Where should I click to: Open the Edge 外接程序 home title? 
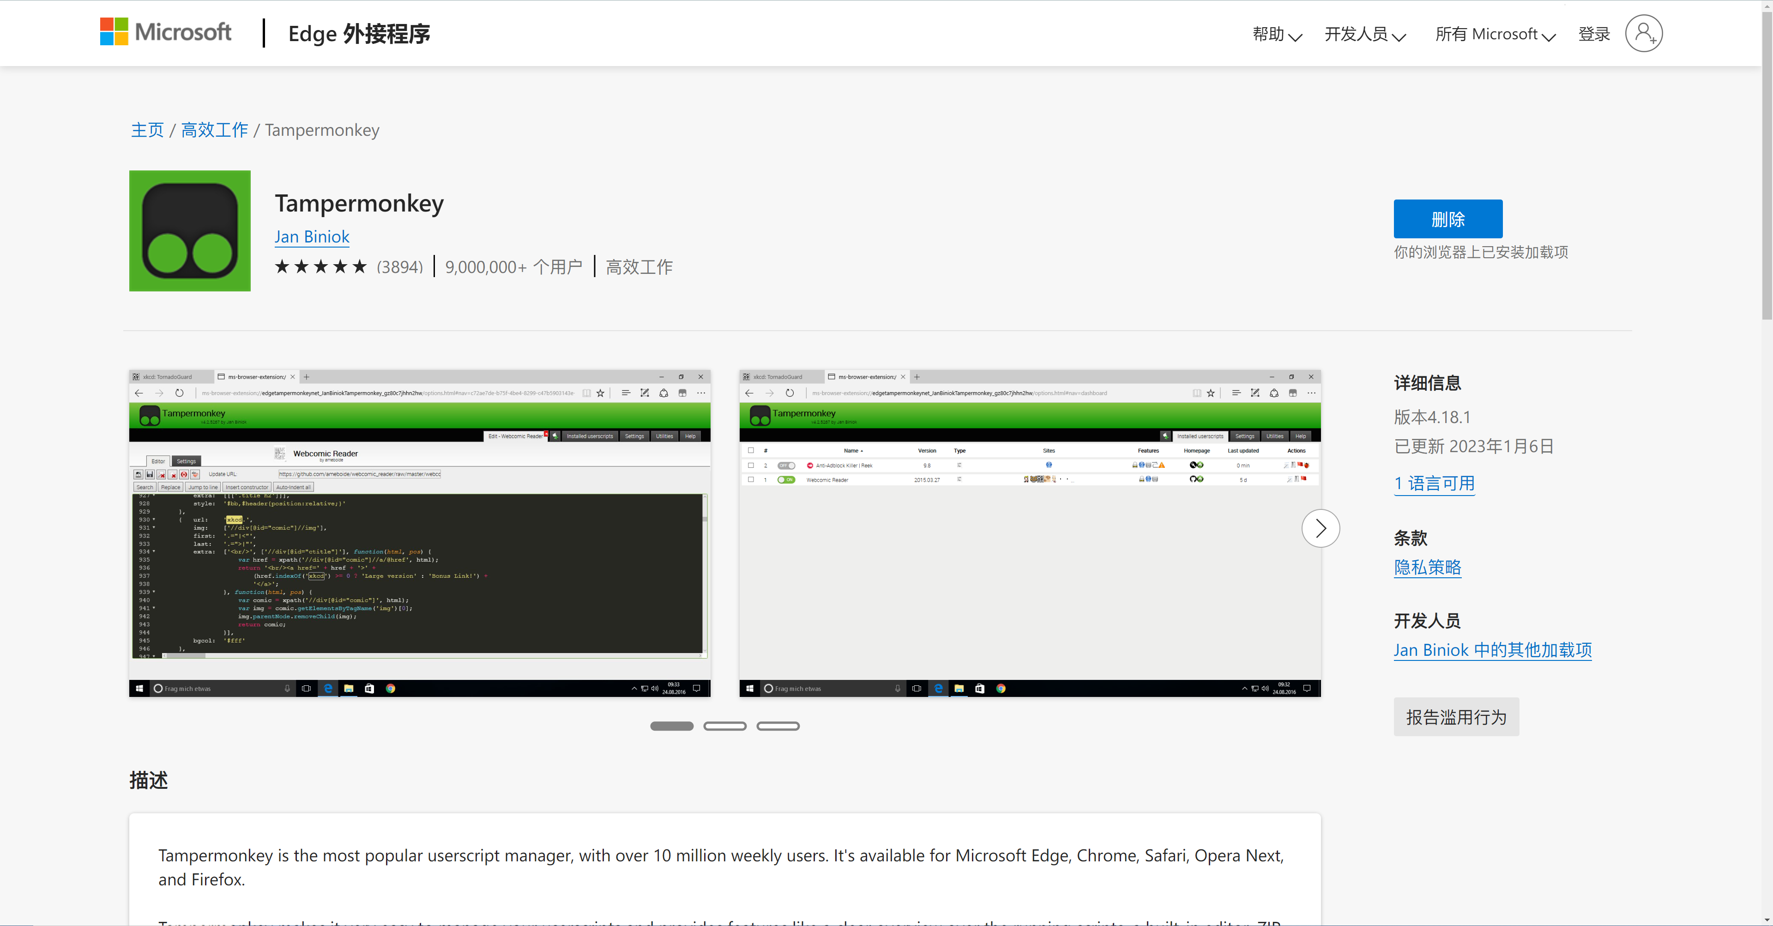coord(359,34)
